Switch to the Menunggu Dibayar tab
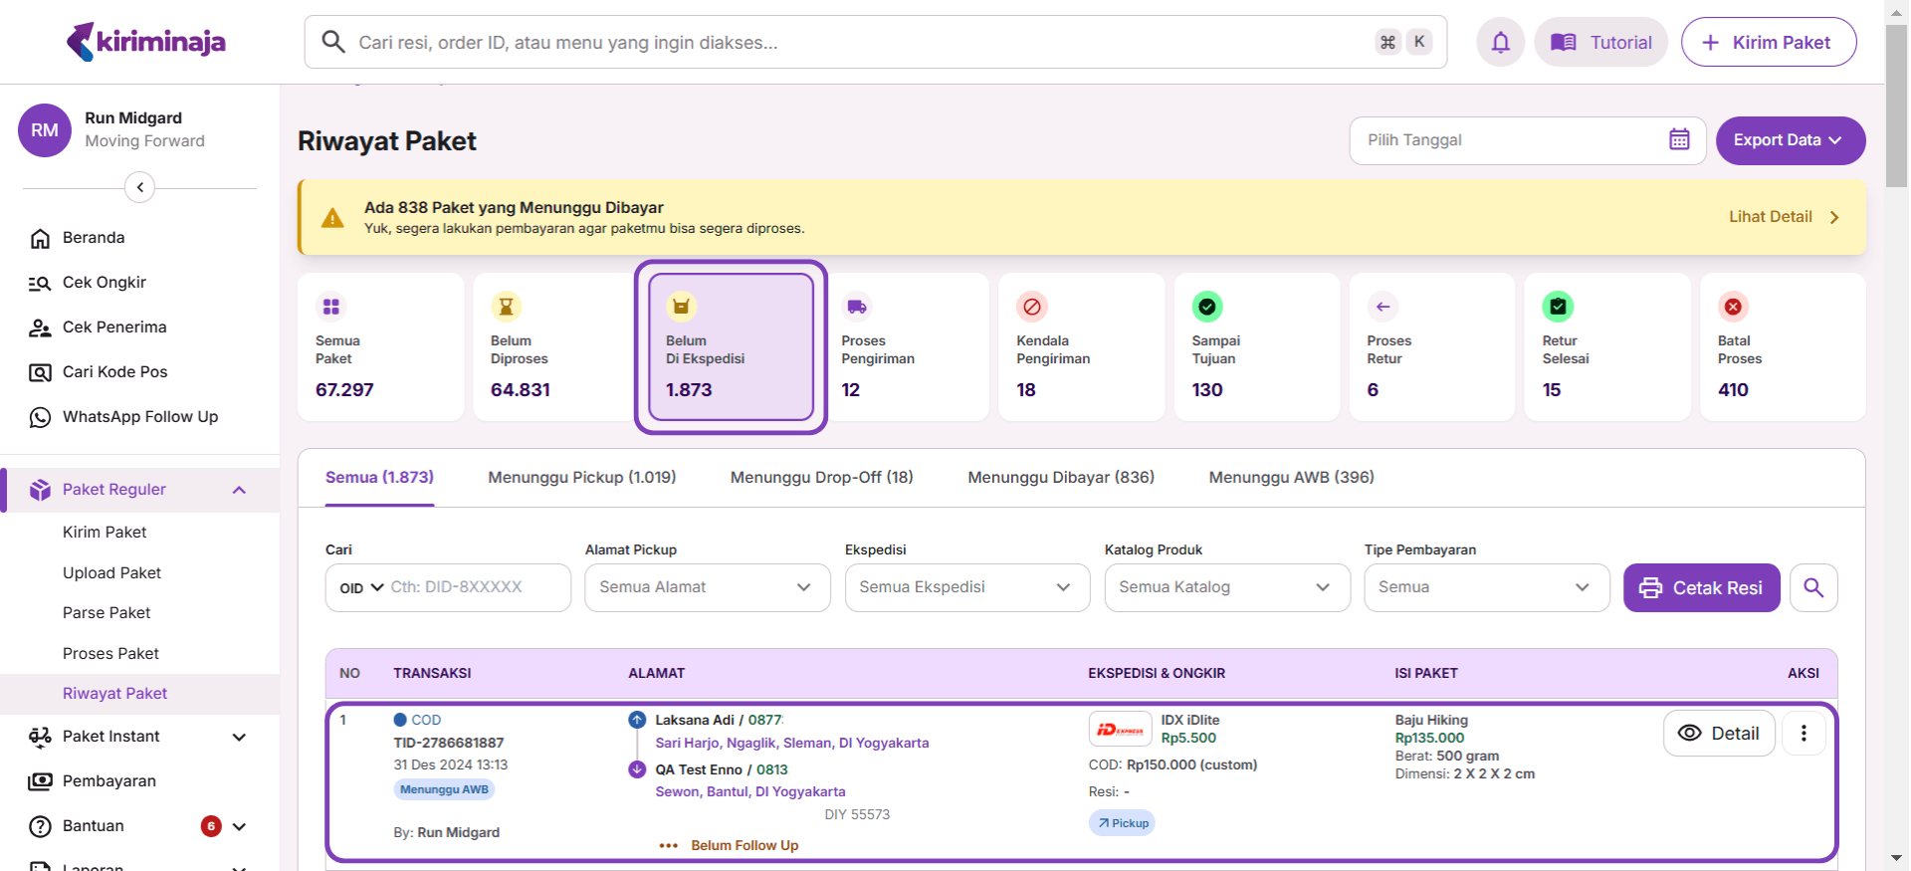This screenshot has height=871, width=1911. 1060,478
